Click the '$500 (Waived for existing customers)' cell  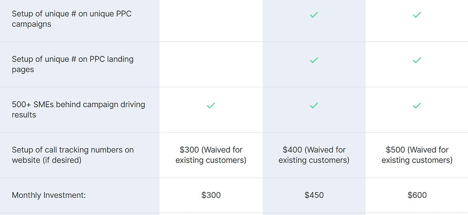417,155
